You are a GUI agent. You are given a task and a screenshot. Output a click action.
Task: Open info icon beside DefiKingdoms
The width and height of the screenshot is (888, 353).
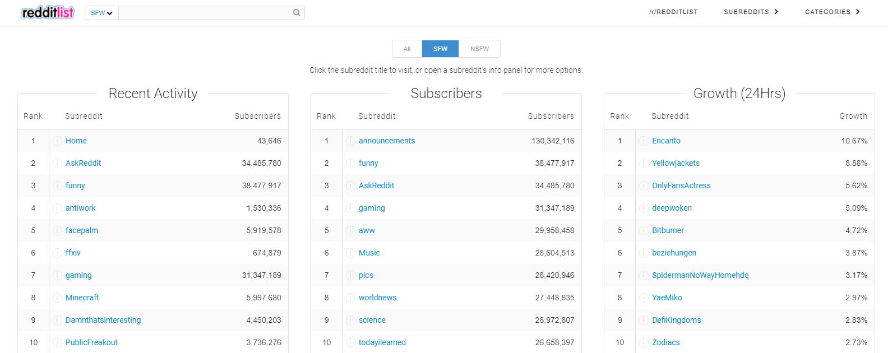click(x=644, y=320)
